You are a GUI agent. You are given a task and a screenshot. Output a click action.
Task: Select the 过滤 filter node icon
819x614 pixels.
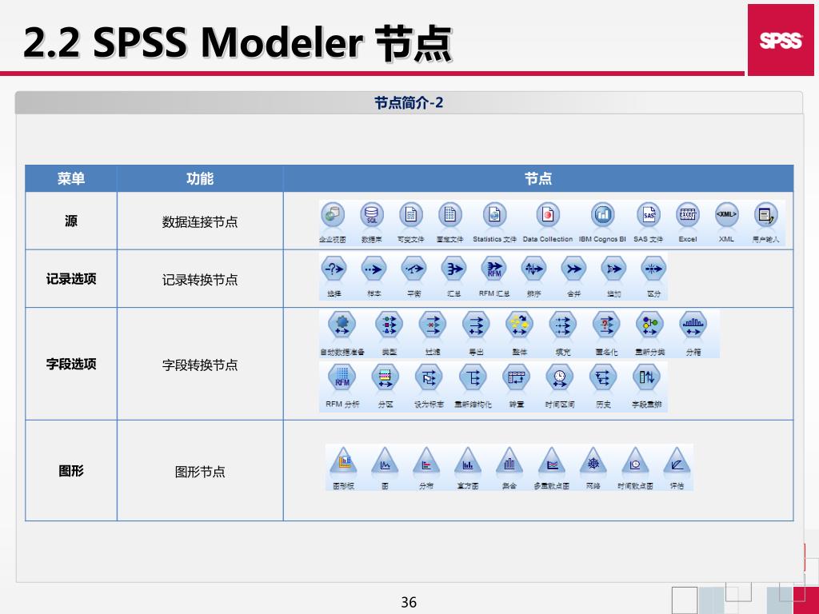click(433, 325)
